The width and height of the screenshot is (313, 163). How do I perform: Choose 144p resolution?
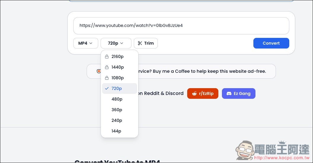[x=119, y=131]
